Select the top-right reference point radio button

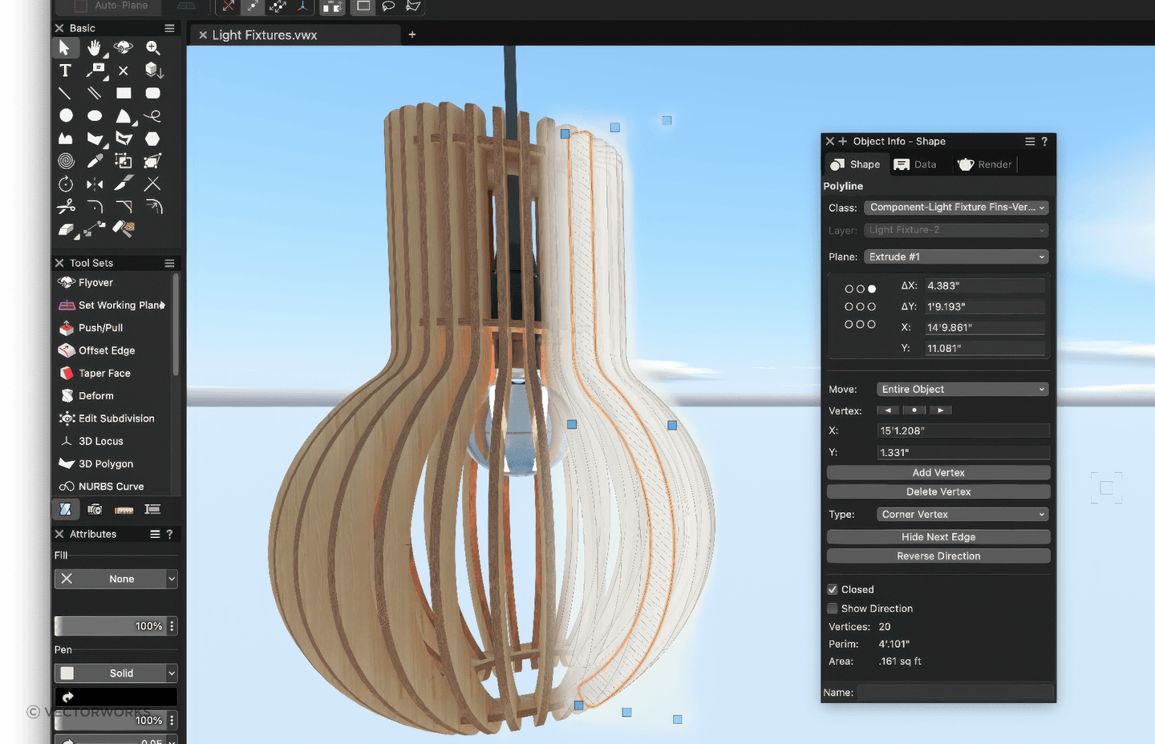pyautogui.click(x=871, y=288)
